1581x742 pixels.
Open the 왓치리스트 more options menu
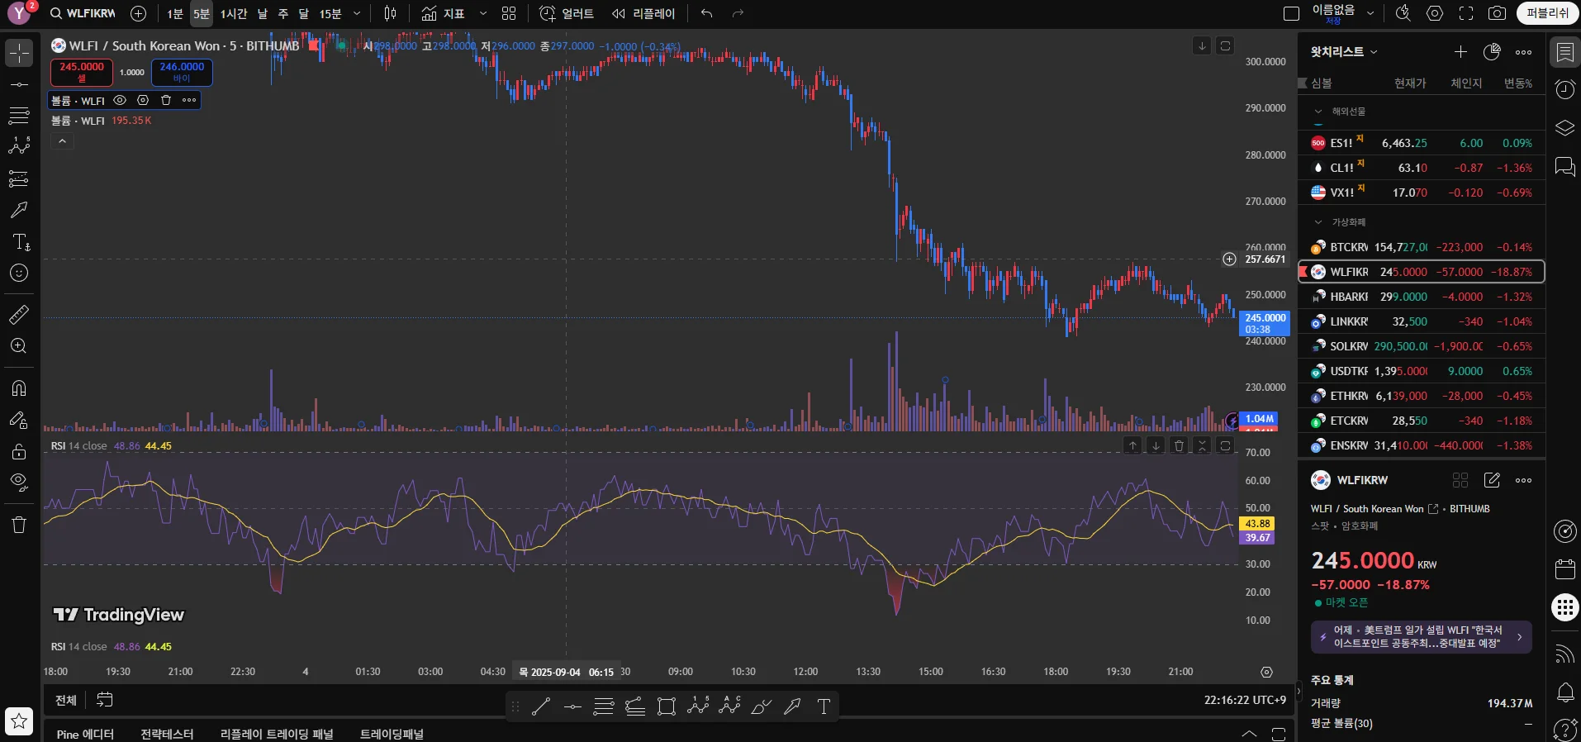point(1524,52)
